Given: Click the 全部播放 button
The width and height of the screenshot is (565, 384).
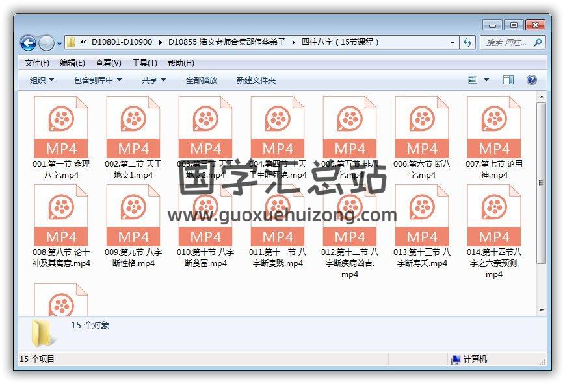Looking at the screenshot, I should coord(202,80).
